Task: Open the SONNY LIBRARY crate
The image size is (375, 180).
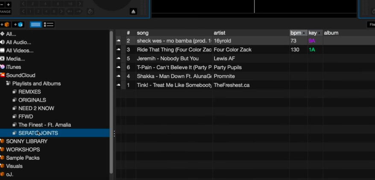Action: pyautogui.click(x=26, y=141)
